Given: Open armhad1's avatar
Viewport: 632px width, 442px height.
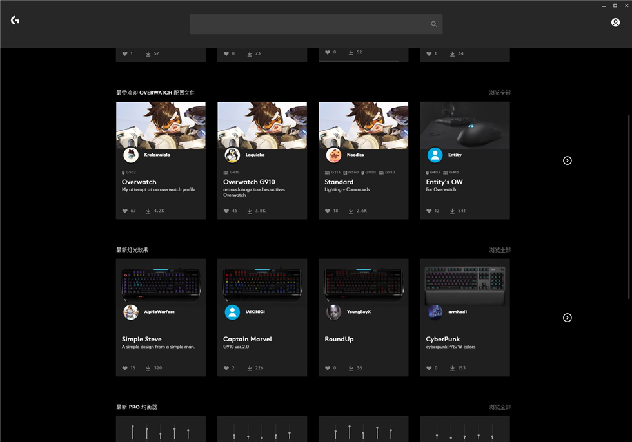Looking at the screenshot, I should 435,312.
